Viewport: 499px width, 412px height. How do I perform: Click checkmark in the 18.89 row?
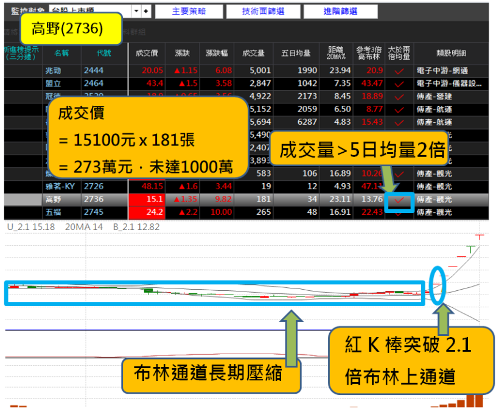(x=399, y=97)
